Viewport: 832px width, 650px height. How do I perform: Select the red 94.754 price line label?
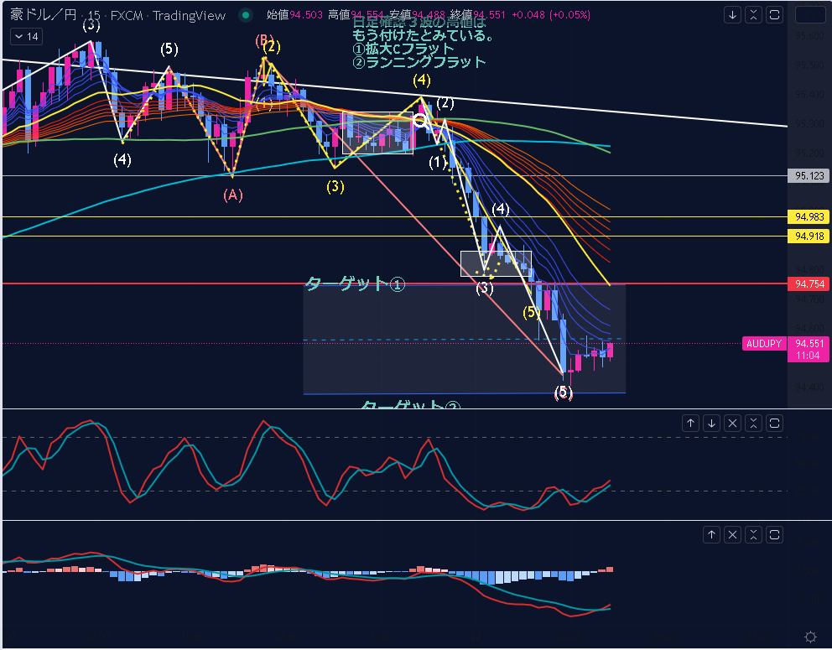point(809,284)
